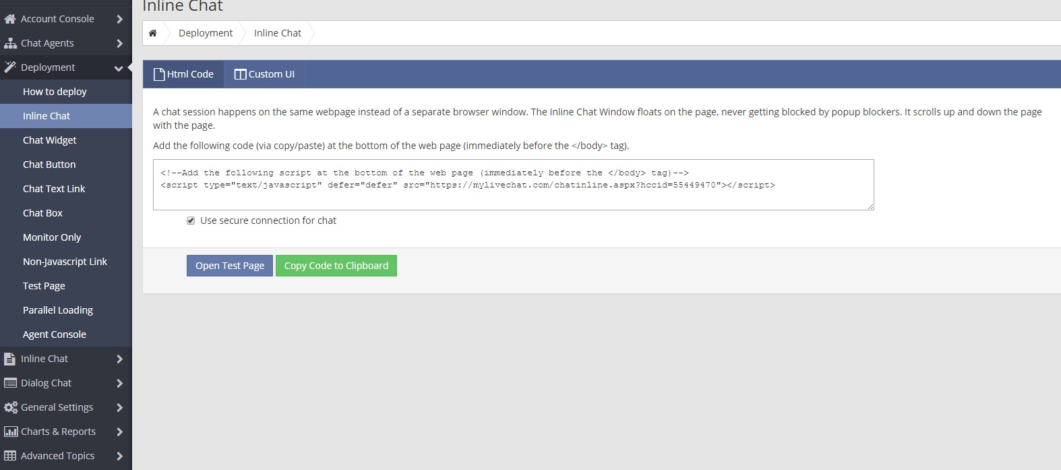Image resolution: width=1061 pixels, height=470 pixels.
Task: Click inside the script code text area
Action: (x=514, y=185)
